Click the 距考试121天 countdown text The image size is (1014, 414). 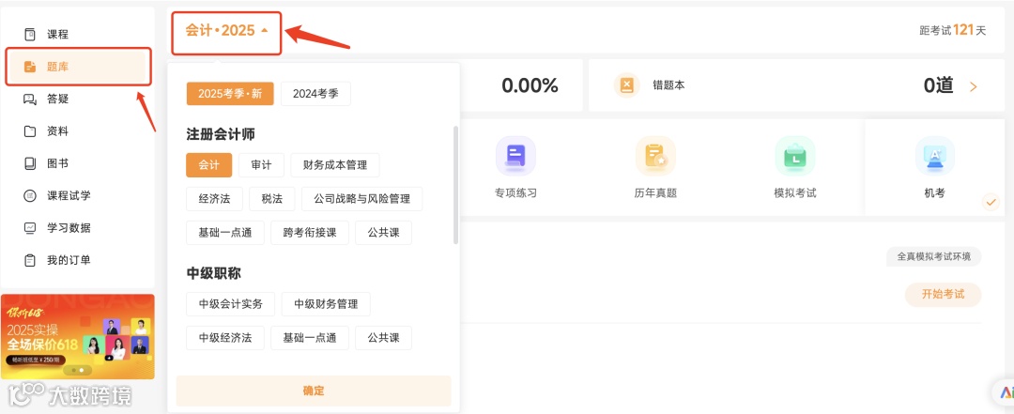(953, 30)
